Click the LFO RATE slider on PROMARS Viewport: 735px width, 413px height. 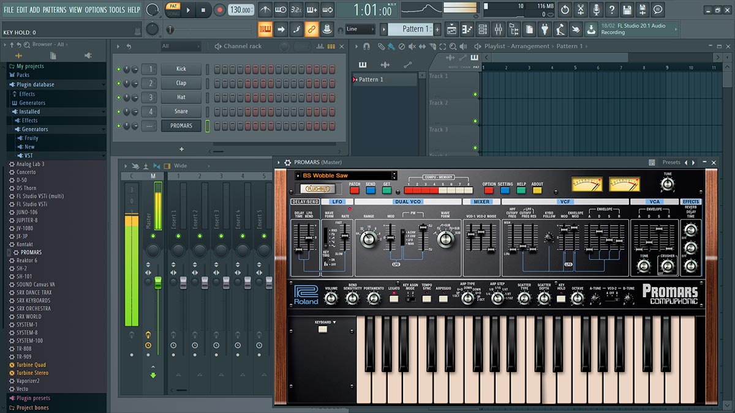345,237
